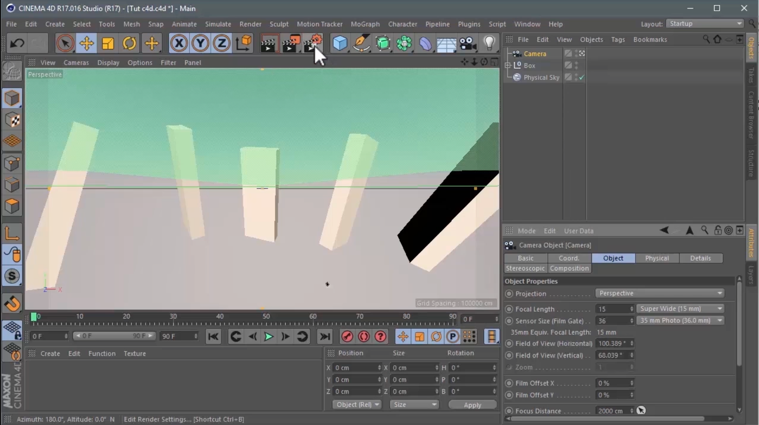Image resolution: width=759 pixels, height=425 pixels.
Task: Switch to Polygons mode
Action: click(12, 206)
